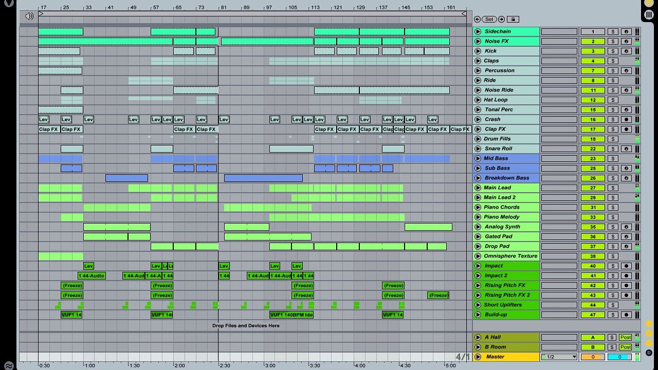Screen dimensions: 658x370
Task: Arm the Breakdown Bass track
Action: (626, 178)
